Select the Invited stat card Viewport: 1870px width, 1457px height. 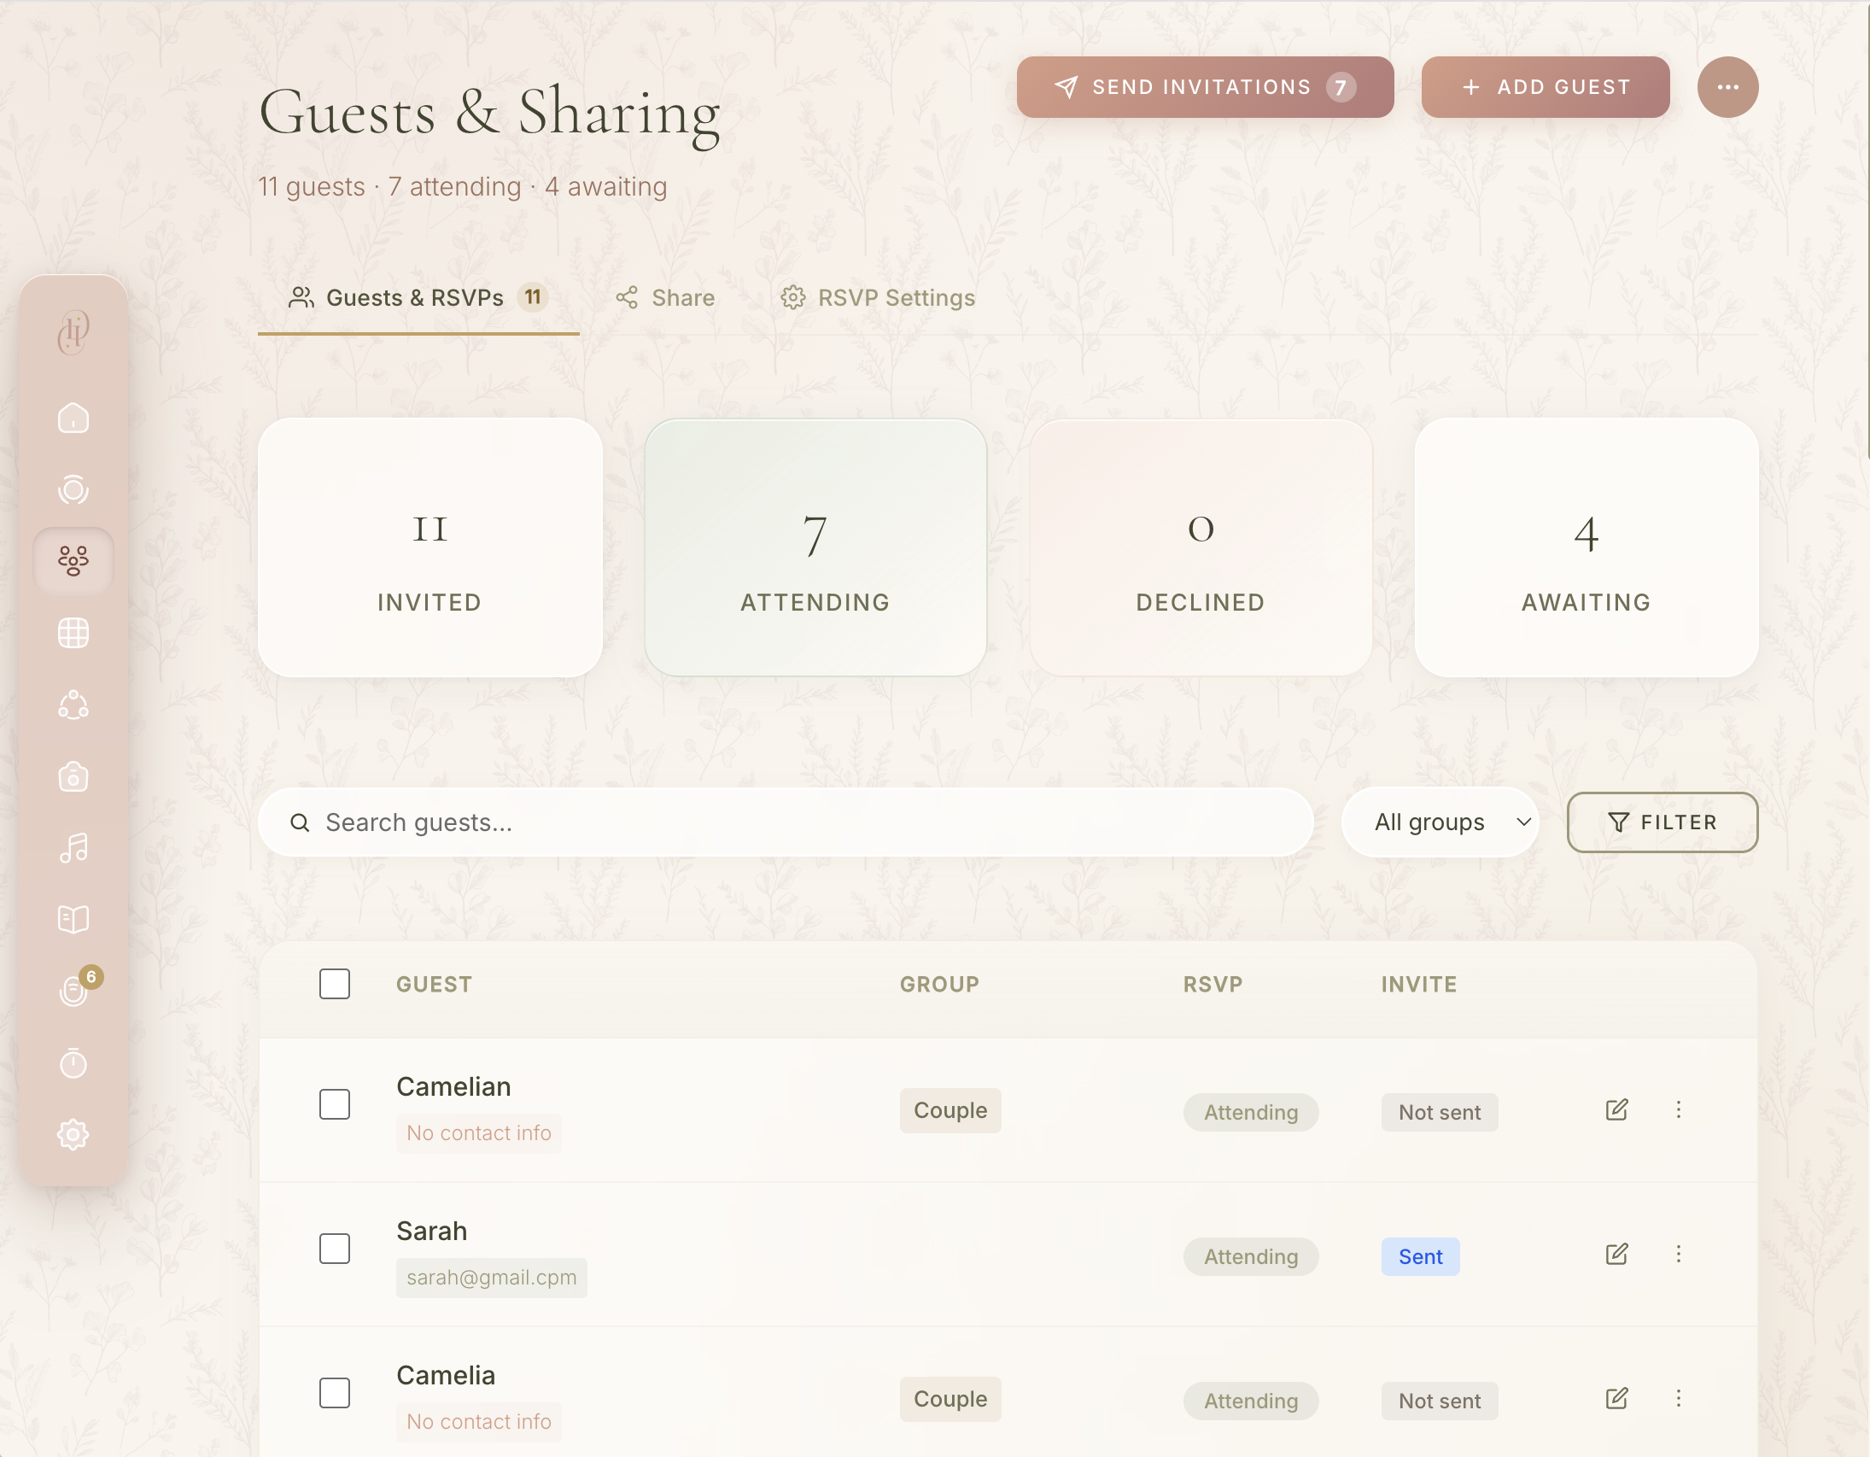click(x=430, y=548)
